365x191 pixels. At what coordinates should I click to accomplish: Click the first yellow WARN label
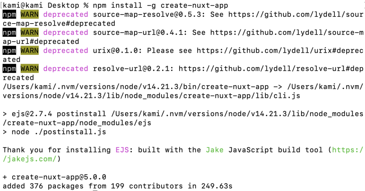(30, 14)
